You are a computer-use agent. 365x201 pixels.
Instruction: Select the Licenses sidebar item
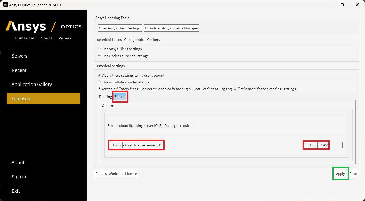click(43, 98)
